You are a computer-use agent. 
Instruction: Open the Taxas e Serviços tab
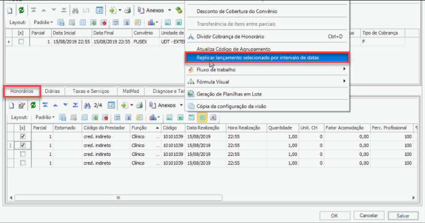pos(91,91)
